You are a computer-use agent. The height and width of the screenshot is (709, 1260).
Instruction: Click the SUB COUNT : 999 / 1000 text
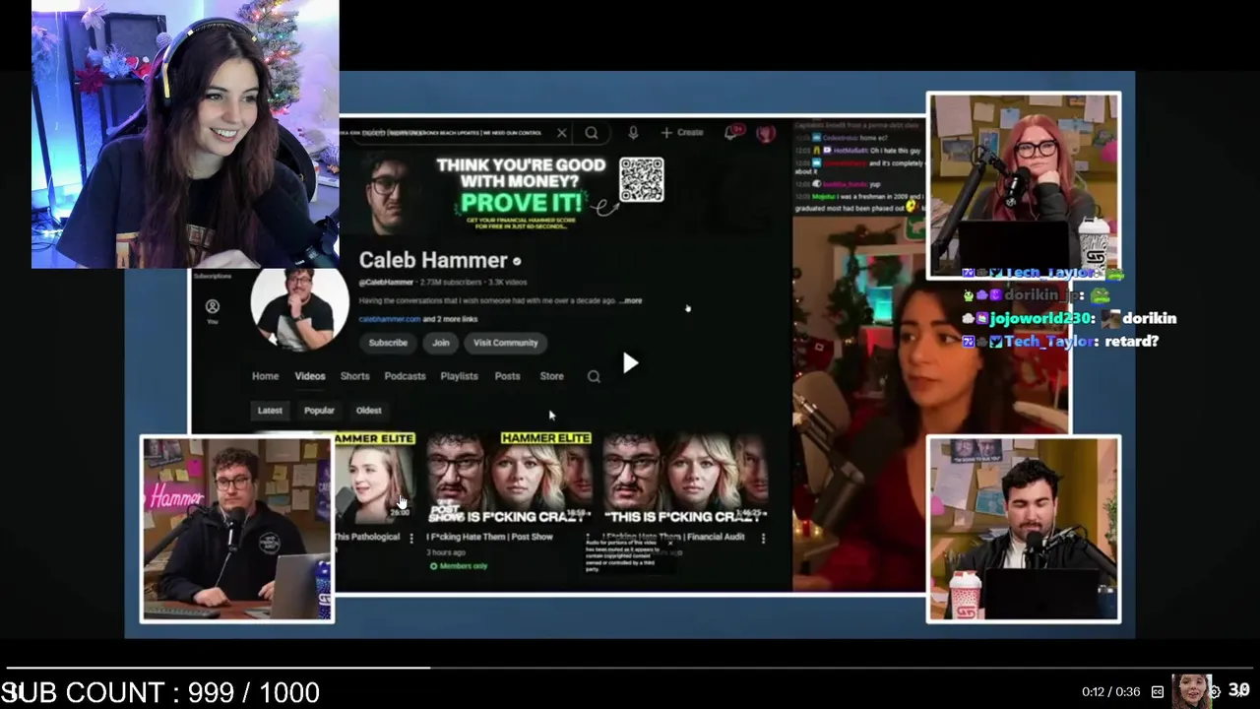coord(160,692)
